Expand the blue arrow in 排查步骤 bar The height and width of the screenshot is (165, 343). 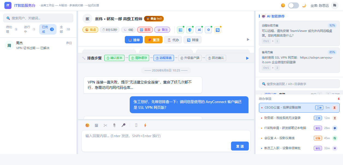pyautogui.click(x=247, y=58)
